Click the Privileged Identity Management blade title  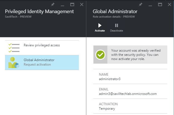[39, 11]
